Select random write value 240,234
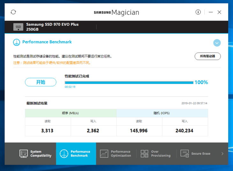 tap(184, 130)
